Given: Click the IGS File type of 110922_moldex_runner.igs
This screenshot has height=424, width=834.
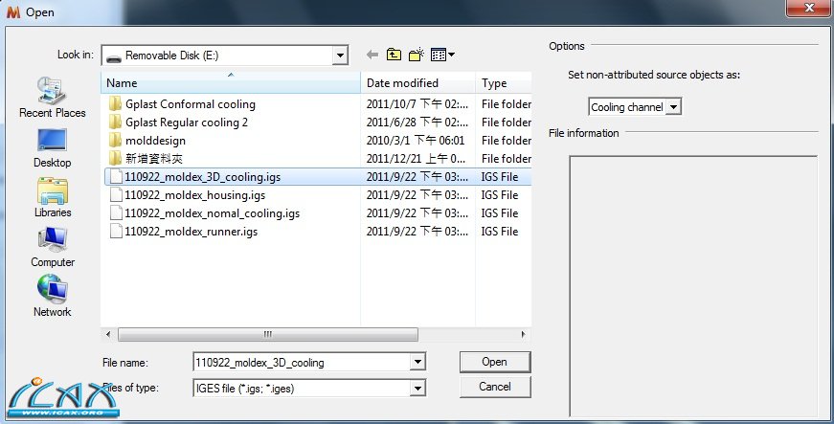Looking at the screenshot, I should pos(500,231).
